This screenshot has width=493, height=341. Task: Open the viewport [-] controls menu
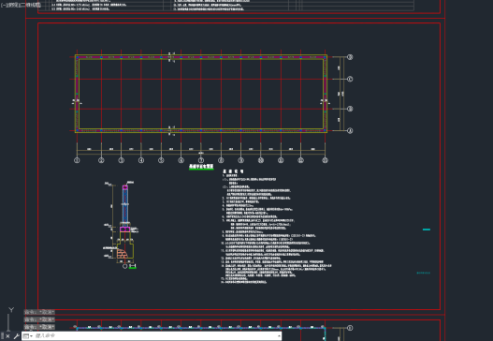pos(3,5)
